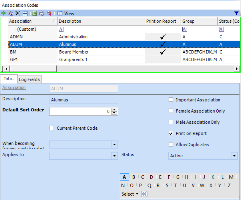Switch to the Info. tab
This screenshot has width=241, height=200.
[x=9, y=79]
